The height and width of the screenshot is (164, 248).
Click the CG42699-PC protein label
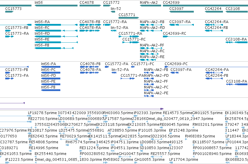(x=176, y=64)
